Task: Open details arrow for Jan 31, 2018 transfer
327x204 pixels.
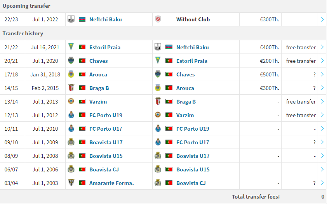Action: 322,74
